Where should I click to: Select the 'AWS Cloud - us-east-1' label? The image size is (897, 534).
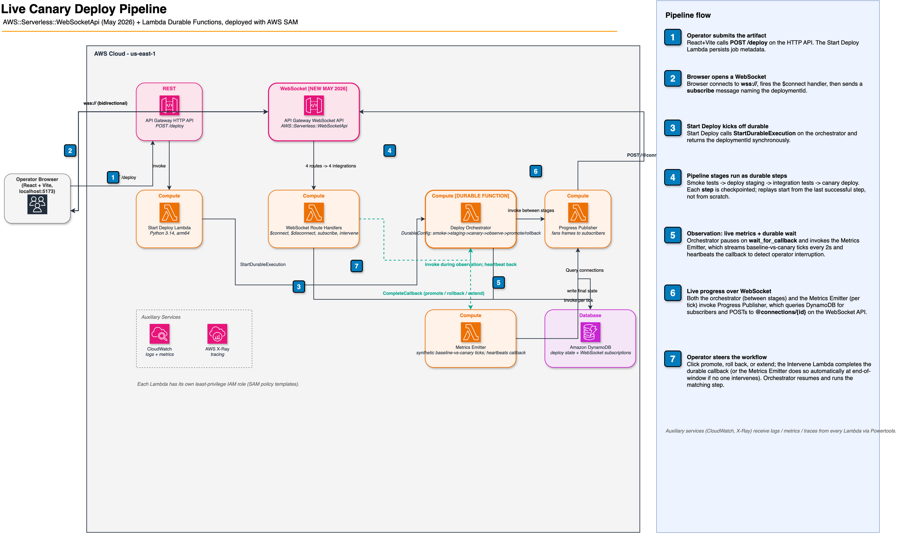125,54
